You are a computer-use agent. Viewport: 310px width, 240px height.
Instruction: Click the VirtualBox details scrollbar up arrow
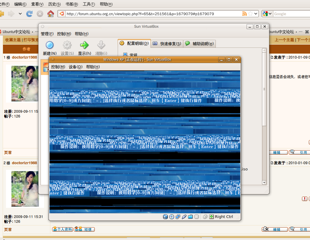click(x=264, y=51)
